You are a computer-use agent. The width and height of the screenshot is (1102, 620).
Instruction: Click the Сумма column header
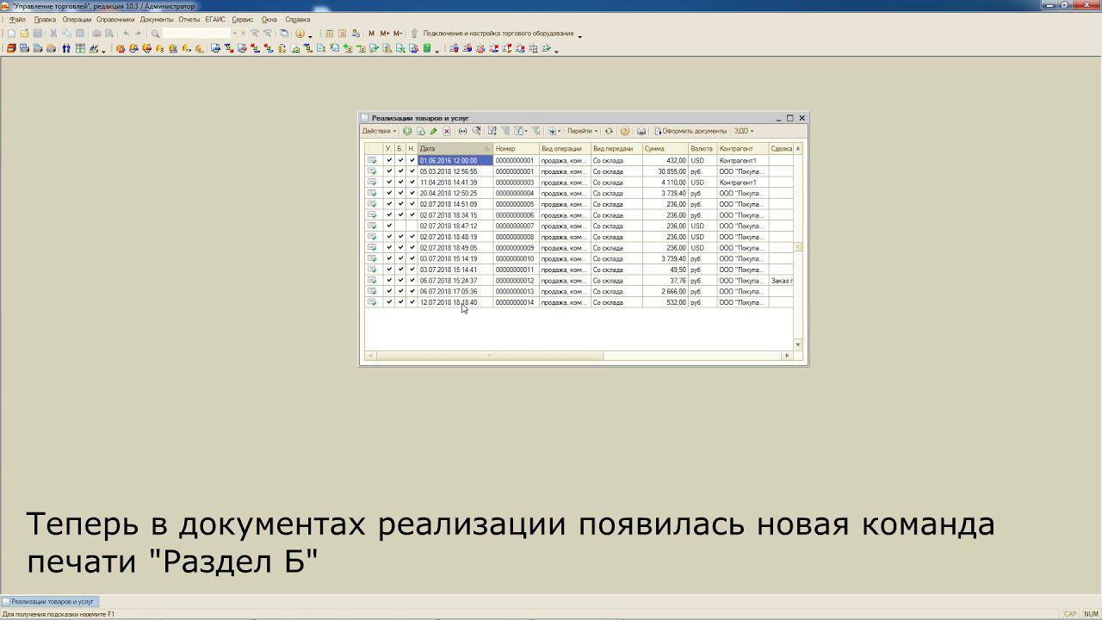(x=665, y=149)
